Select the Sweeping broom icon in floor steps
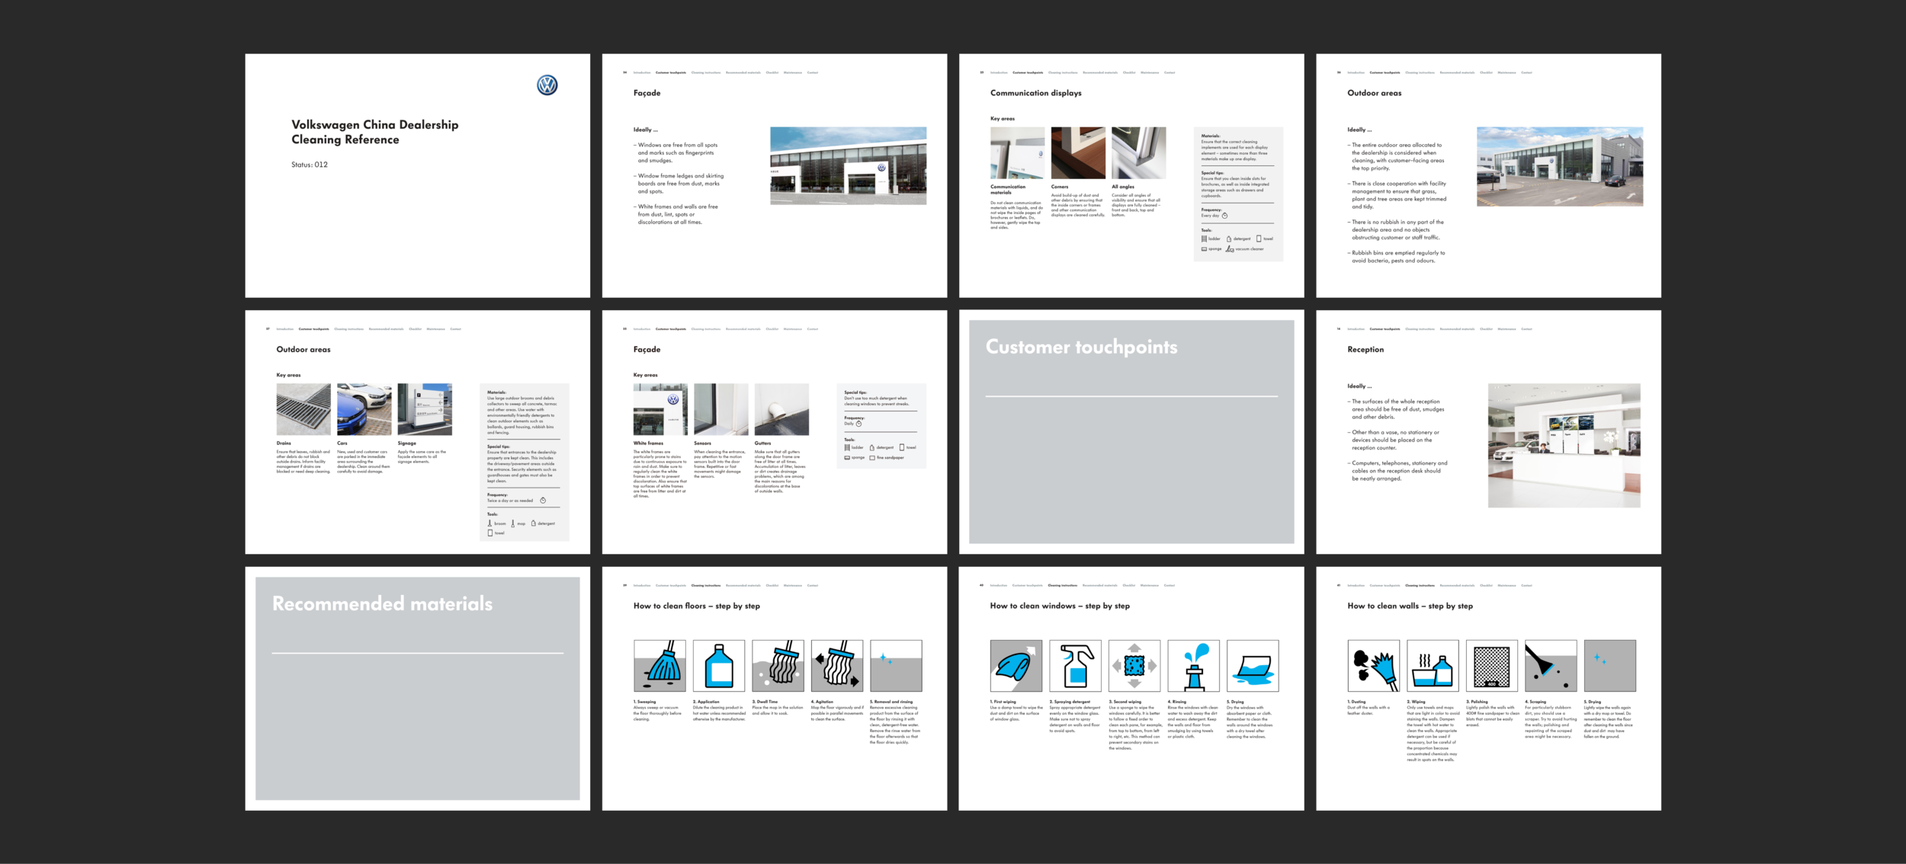 (x=659, y=666)
